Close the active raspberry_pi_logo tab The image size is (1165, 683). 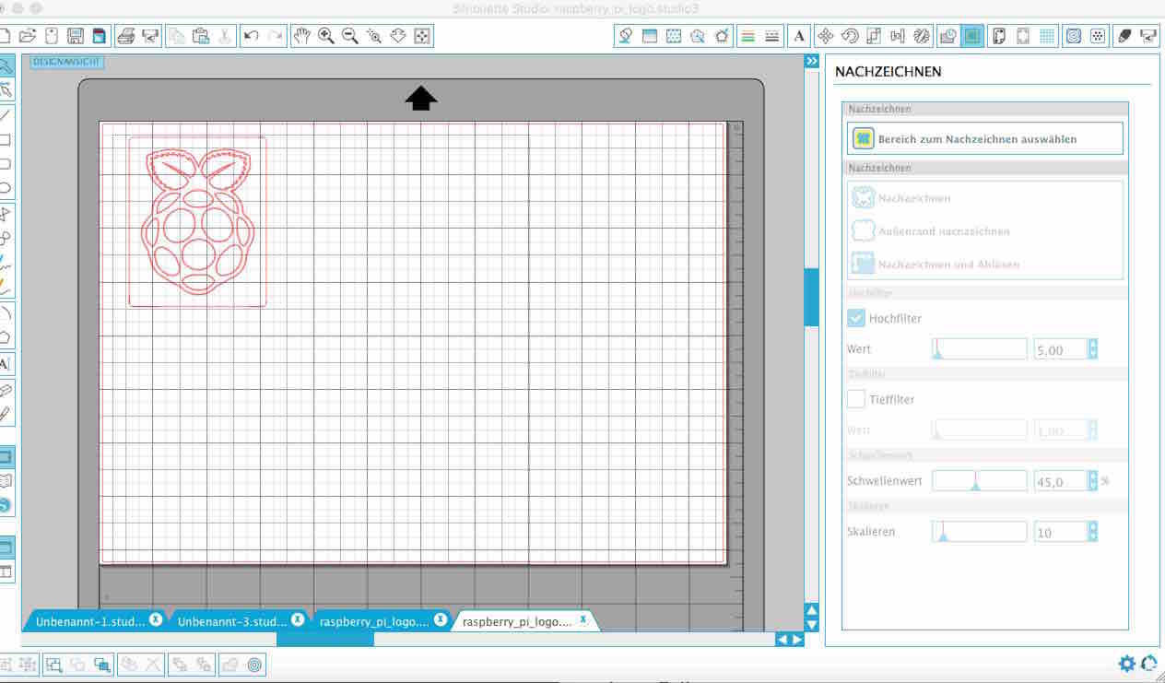(x=582, y=619)
